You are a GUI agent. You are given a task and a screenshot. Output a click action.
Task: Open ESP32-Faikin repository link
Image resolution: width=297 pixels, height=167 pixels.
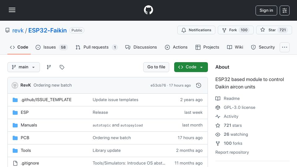pyautogui.click(x=48, y=30)
